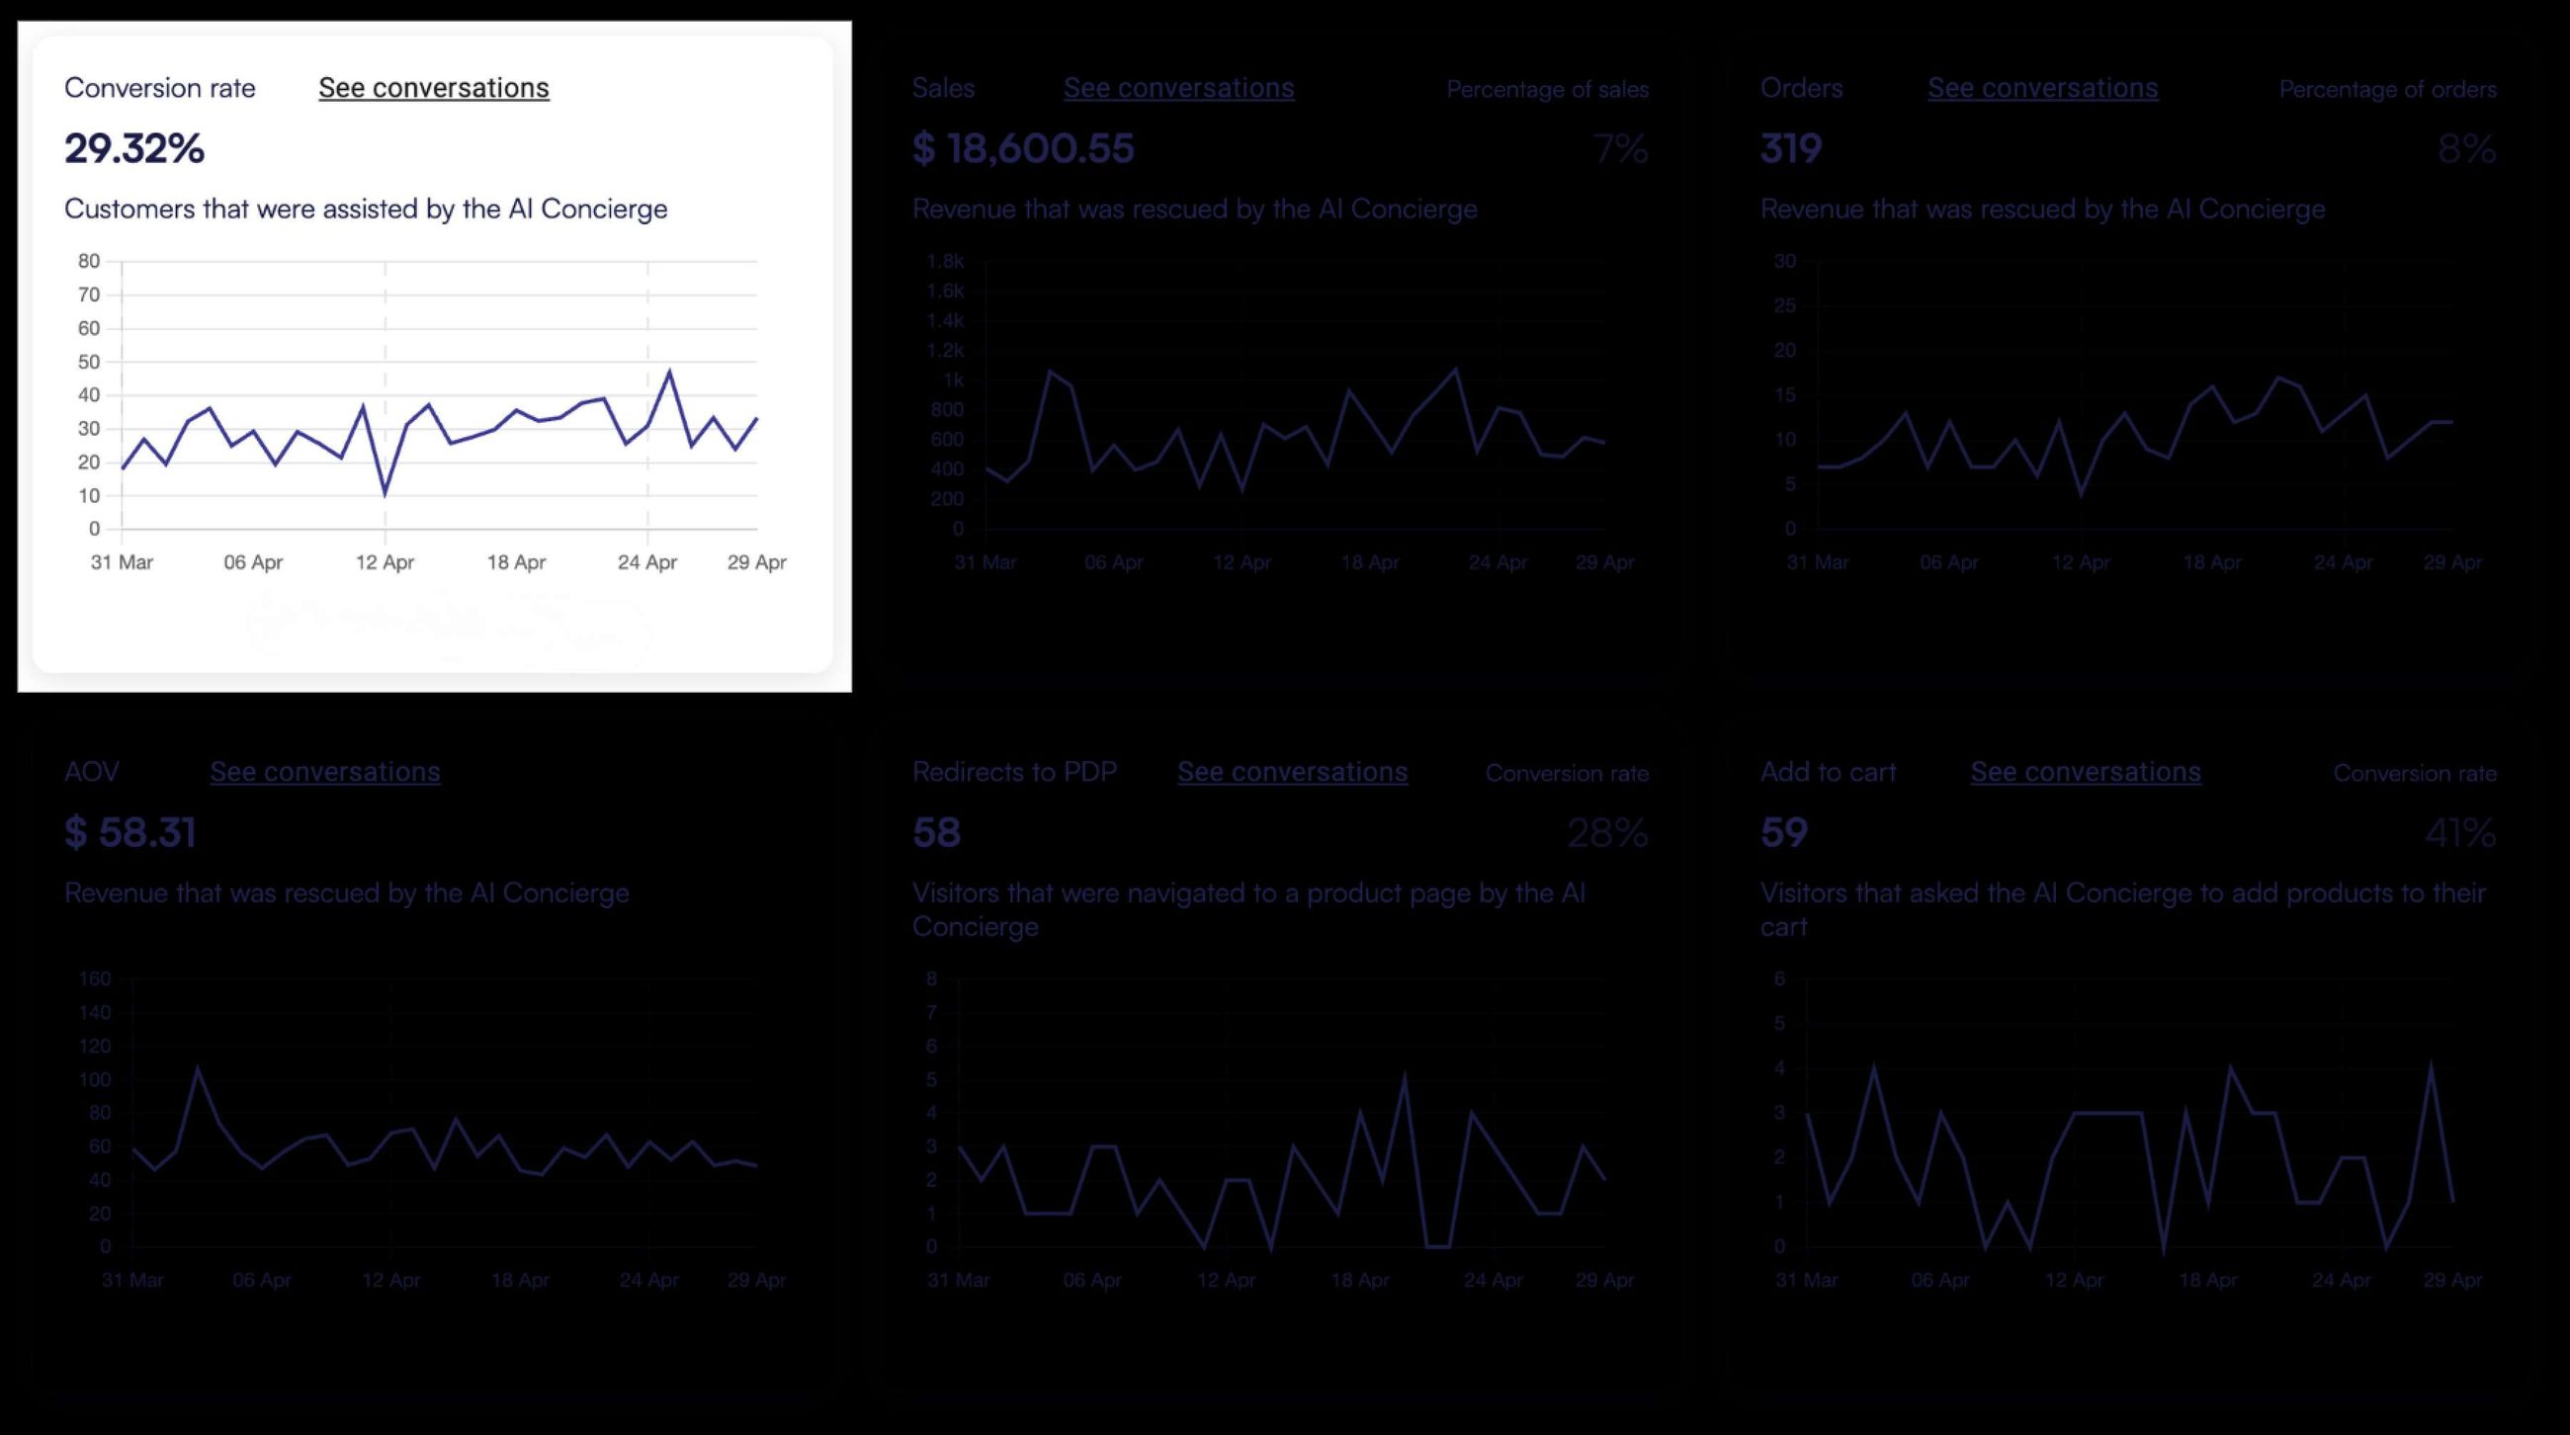Click the 59 add-to-cart count
The height and width of the screenshot is (1435, 2570).
click(x=1782, y=833)
